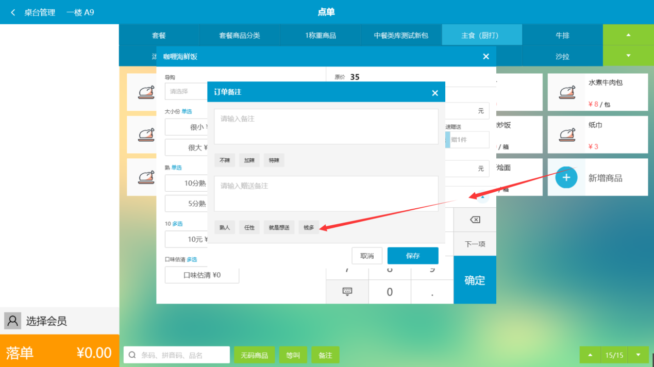Go back via the 桌台管理 arrow
The width and height of the screenshot is (654, 367).
point(13,12)
